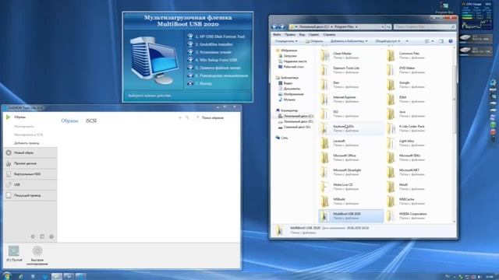Open Вид menu in Explorer

(x=302, y=34)
